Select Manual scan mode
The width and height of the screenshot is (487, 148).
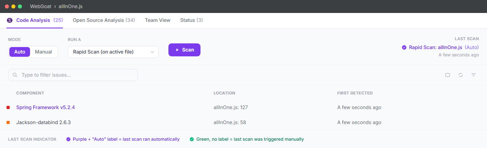click(x=43, y=52)
